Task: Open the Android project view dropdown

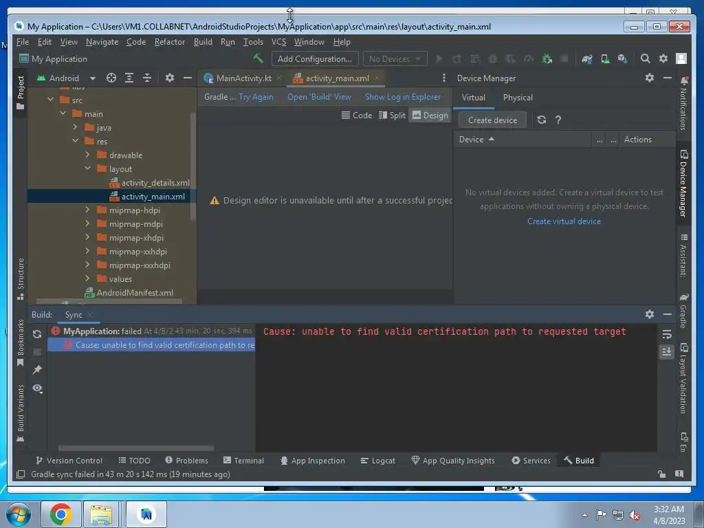Action: [67, 78]
